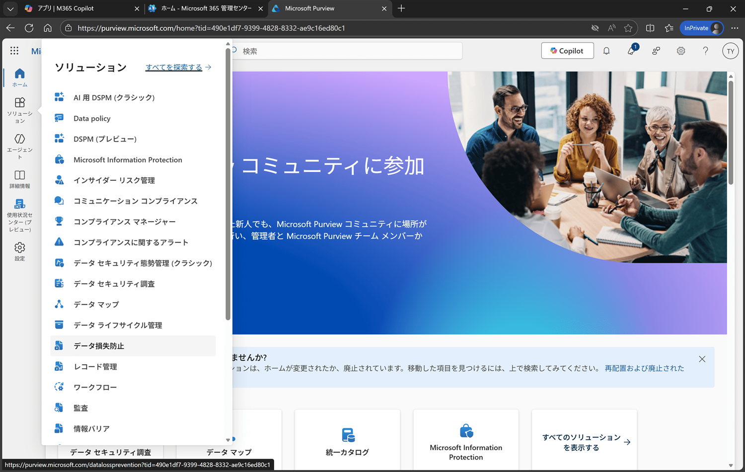The width and height of the screenshot is (745, 472).
Task: Open コミュニケーション コンプライアンス
Action: tap(133, 201)
